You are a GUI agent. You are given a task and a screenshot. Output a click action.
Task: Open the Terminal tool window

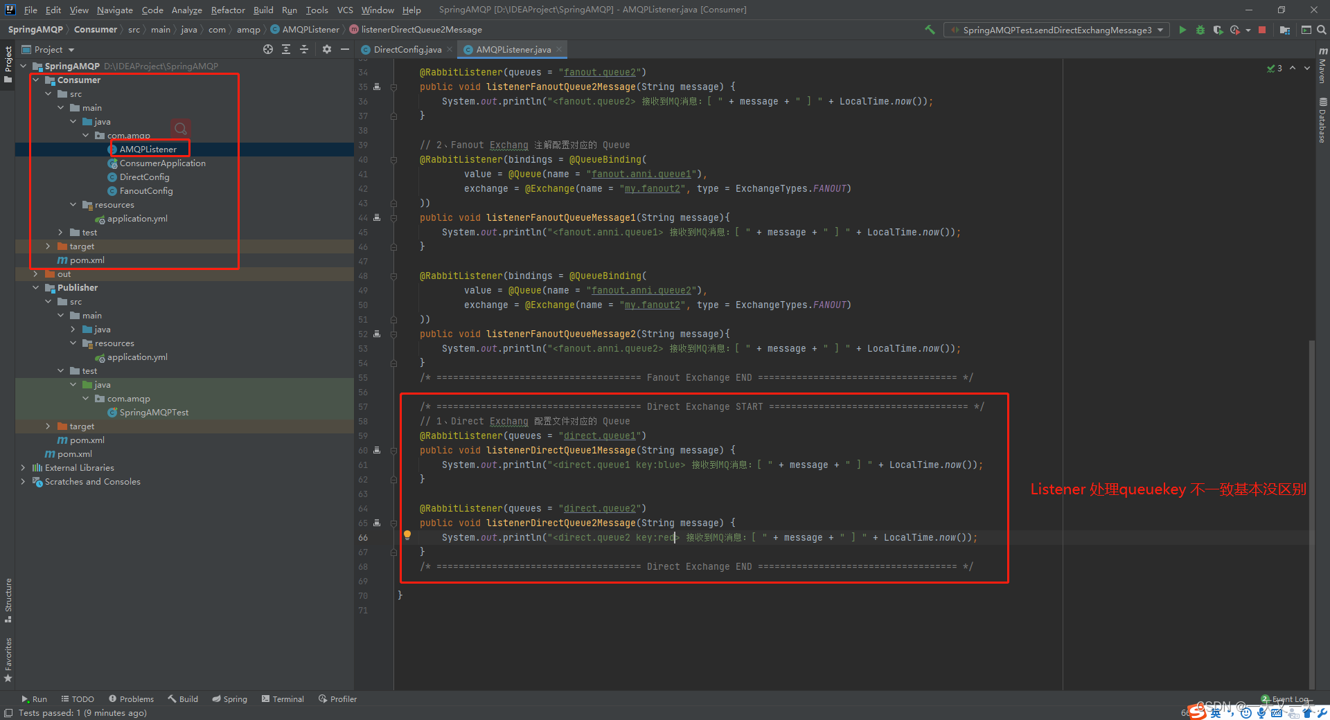(x=283, y=699)
